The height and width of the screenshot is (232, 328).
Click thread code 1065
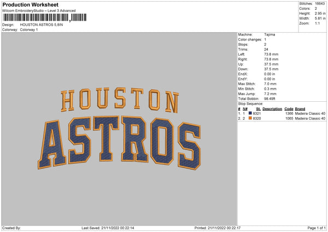click(x=289, y=119)
